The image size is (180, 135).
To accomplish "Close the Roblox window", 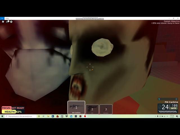I will click(178, 18).
